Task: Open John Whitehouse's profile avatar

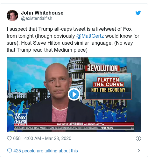Action: pos(12,16)
